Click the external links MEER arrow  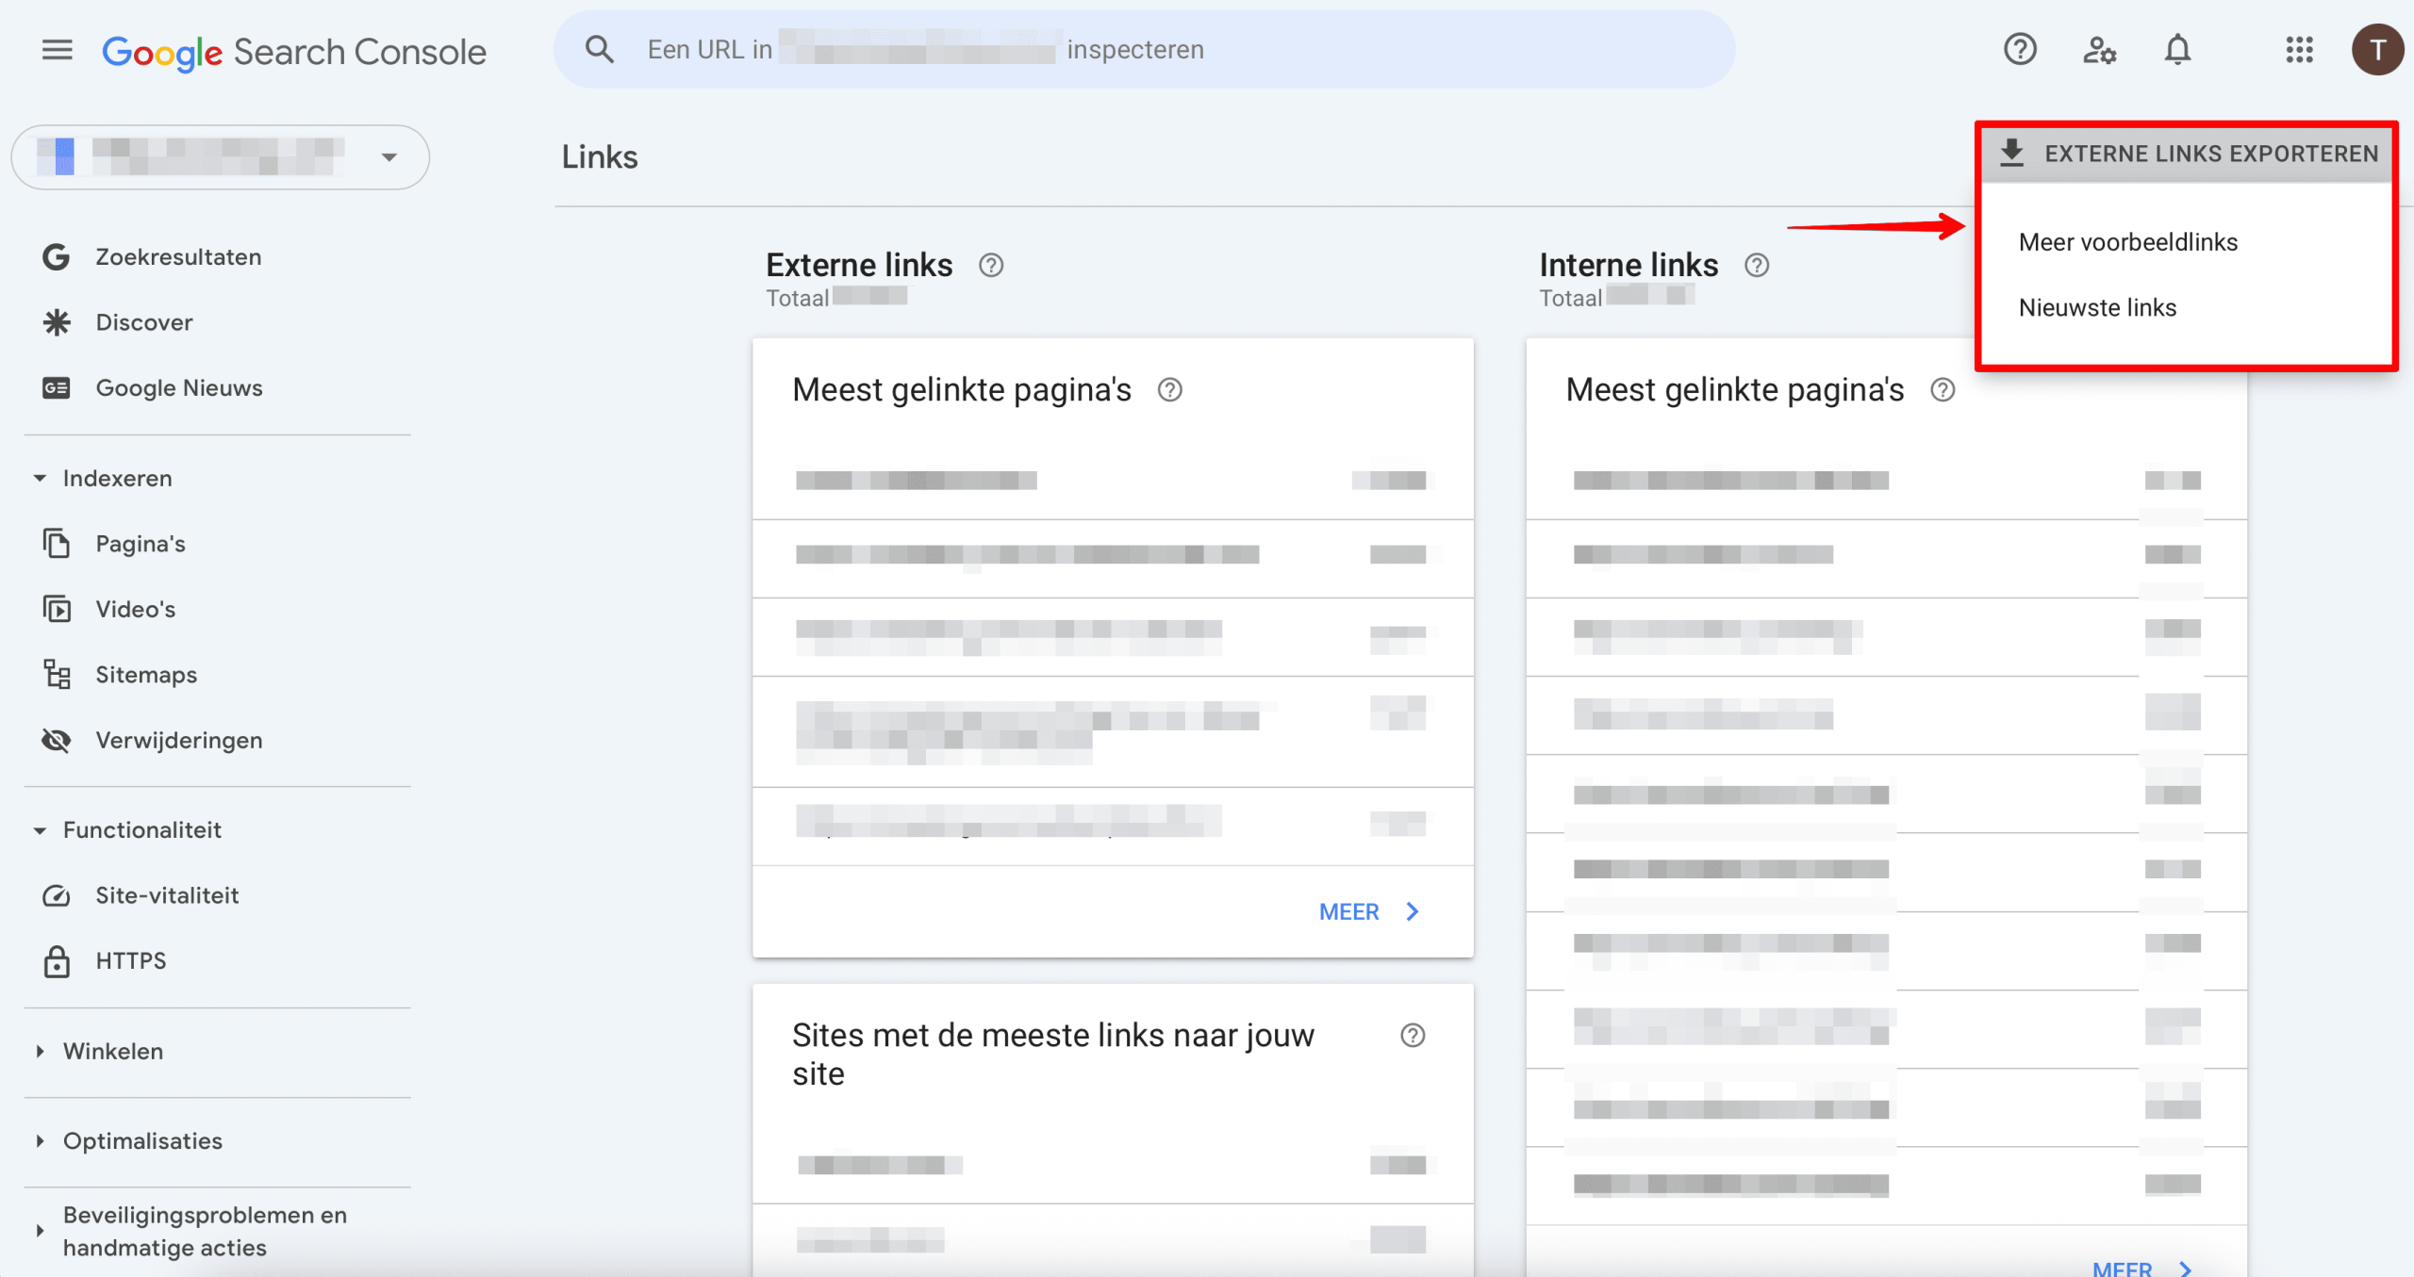pos(1413,911)
